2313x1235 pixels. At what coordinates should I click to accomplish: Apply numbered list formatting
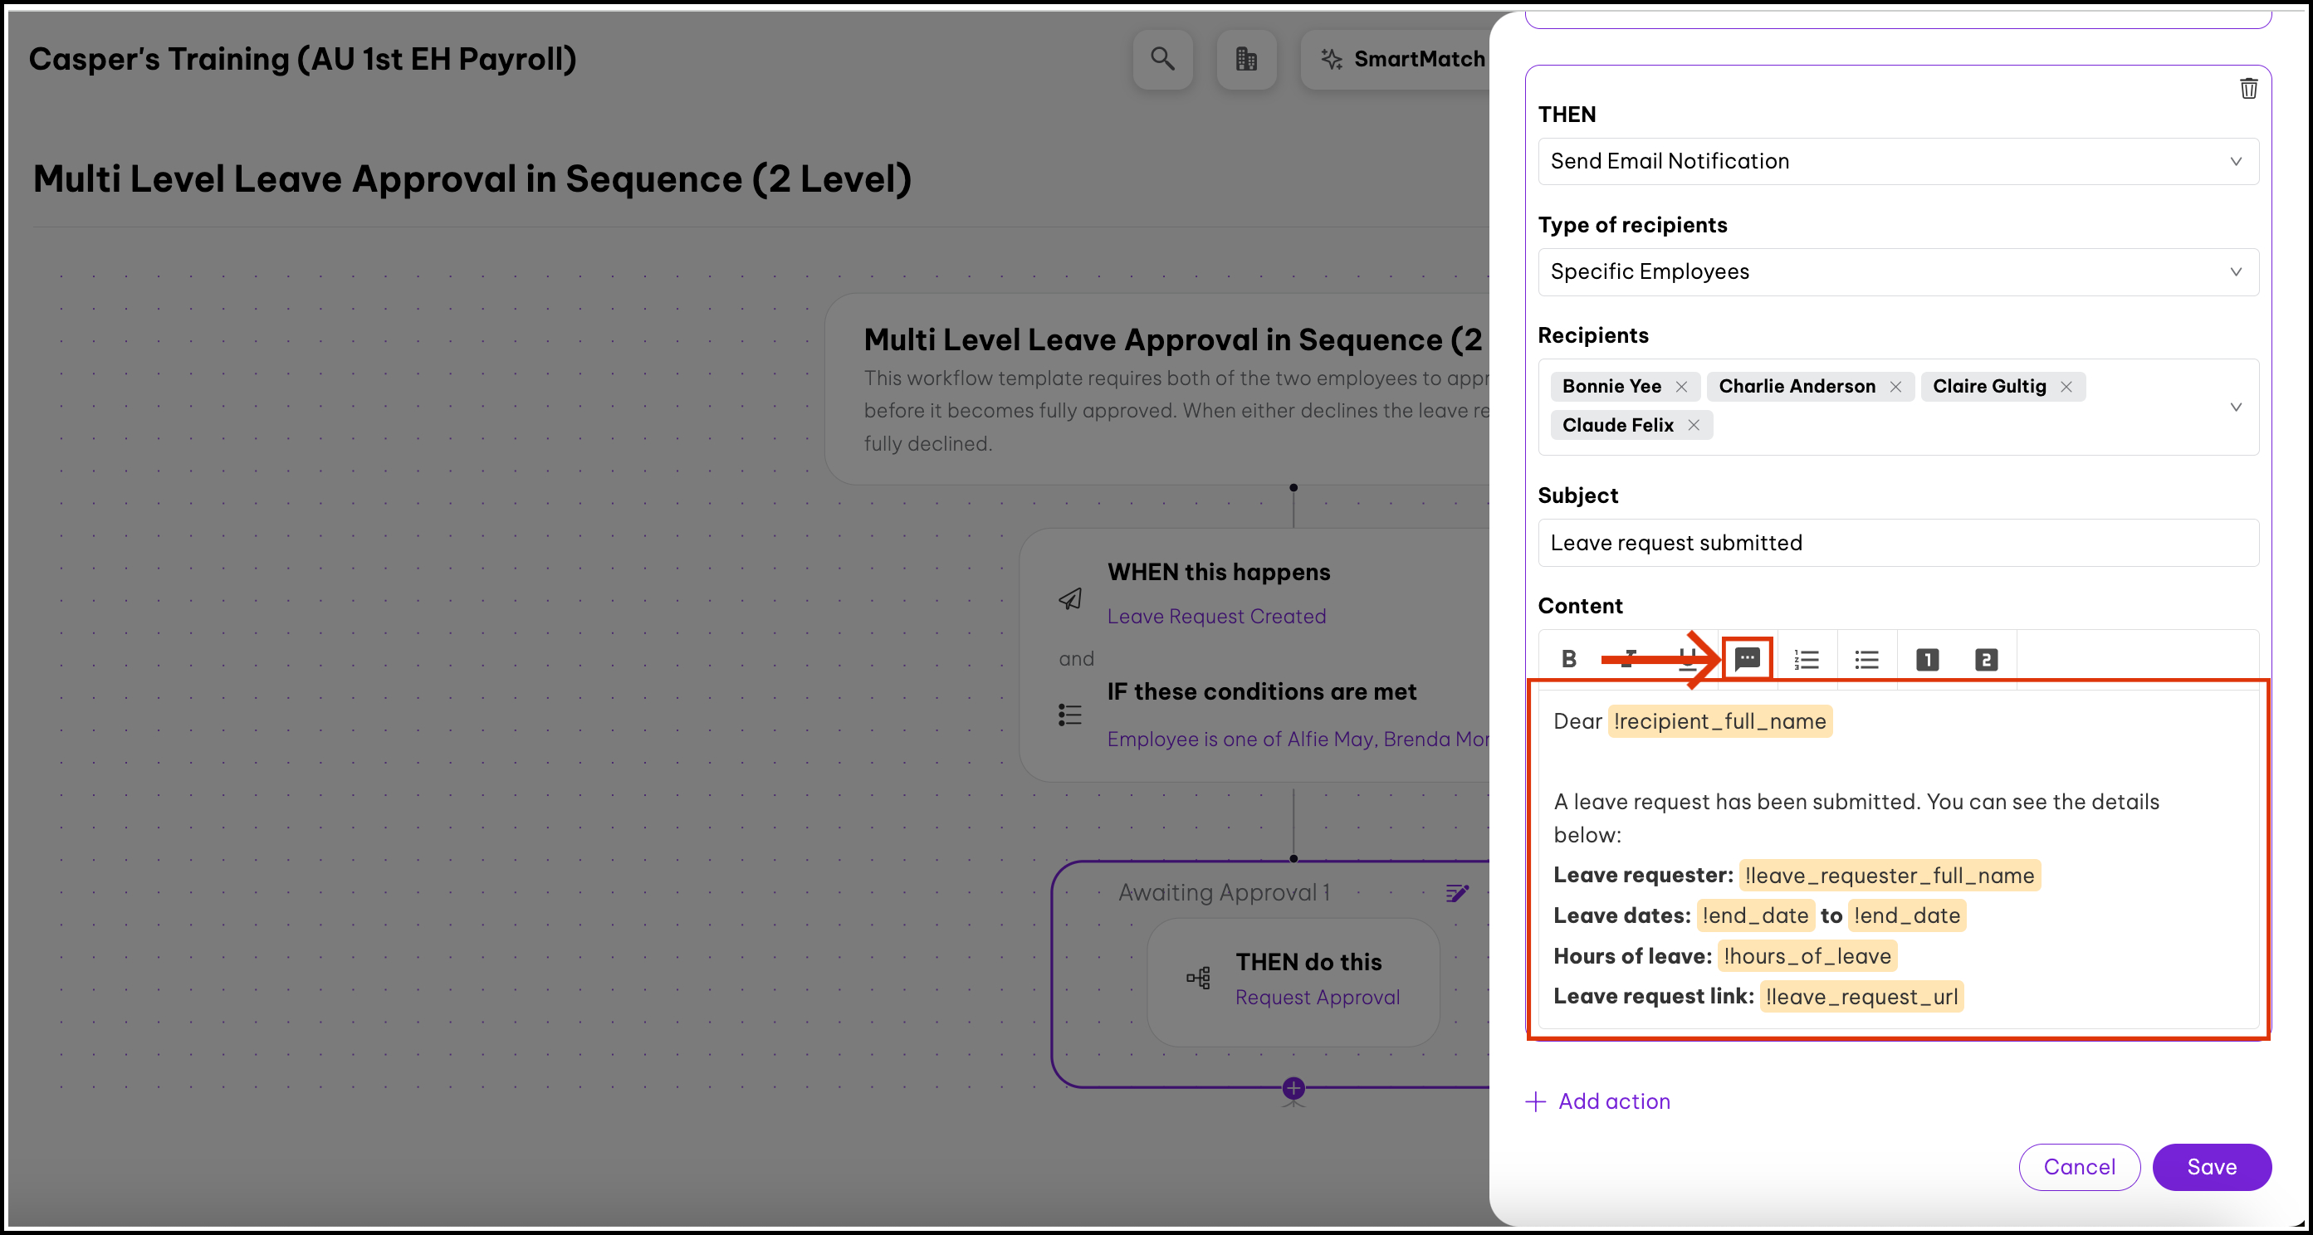pyautogui.click(x=1806, y=660)
